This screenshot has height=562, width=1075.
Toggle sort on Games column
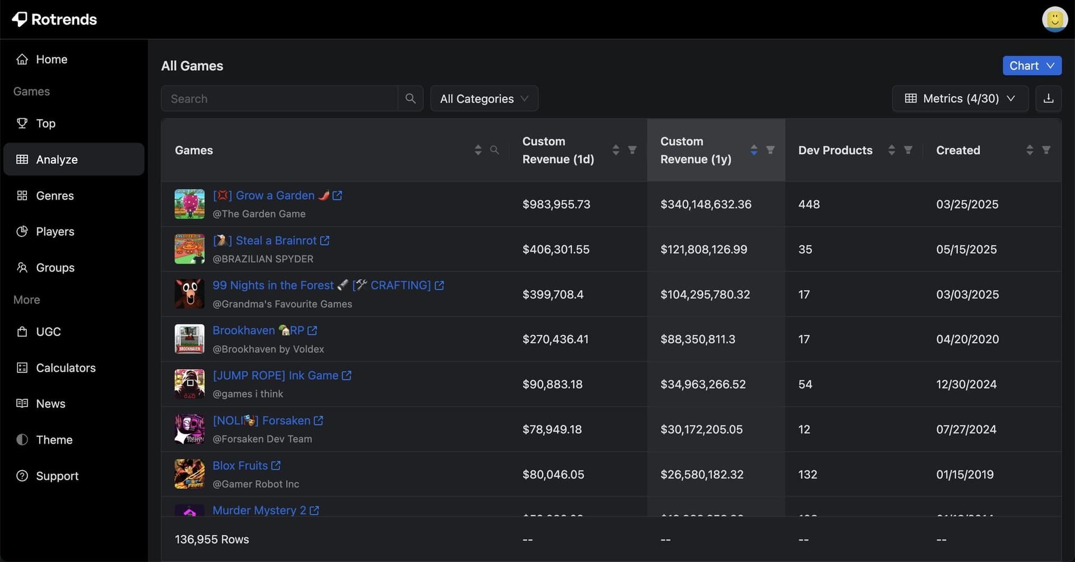pos(478,150)
